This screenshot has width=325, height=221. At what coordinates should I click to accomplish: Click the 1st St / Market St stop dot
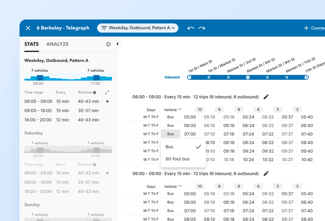[209, 77]
